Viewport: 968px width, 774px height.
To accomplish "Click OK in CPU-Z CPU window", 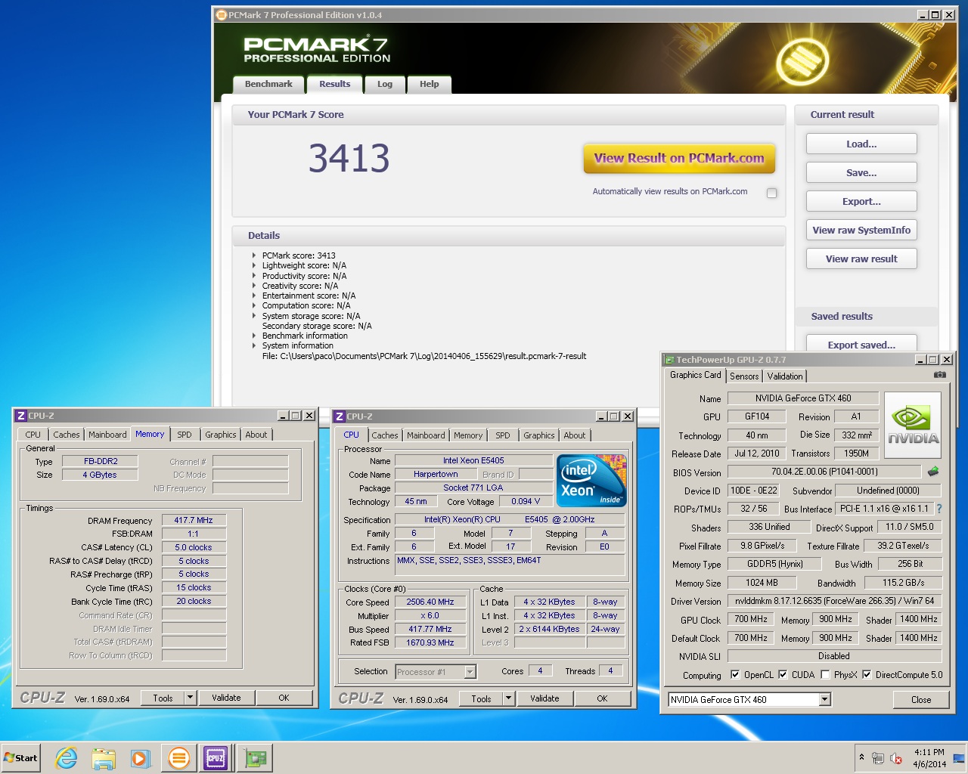I will (602, 698).
